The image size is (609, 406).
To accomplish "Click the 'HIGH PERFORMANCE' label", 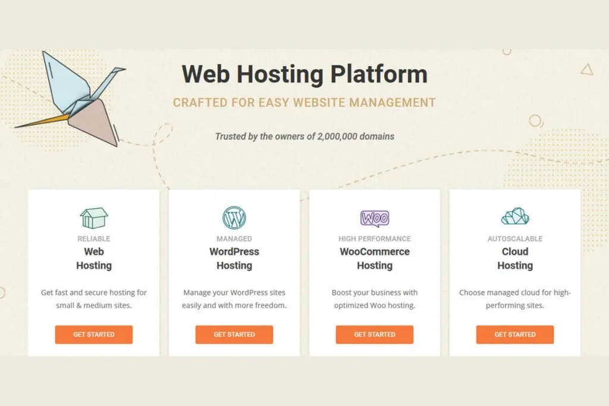I will coord(375,239).
